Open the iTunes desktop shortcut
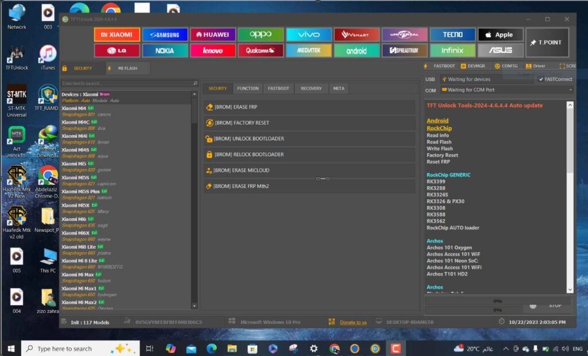Viewport: 588px width, 356px height. (48, 57)
